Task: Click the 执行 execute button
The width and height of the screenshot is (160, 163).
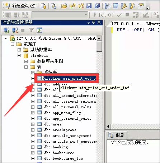Action: pos(103,15)
